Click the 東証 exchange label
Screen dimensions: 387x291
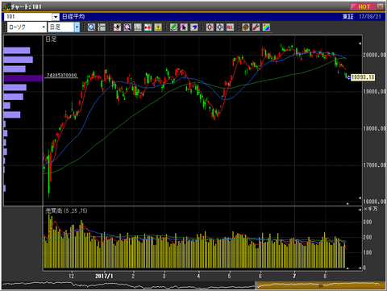[347, 17]
